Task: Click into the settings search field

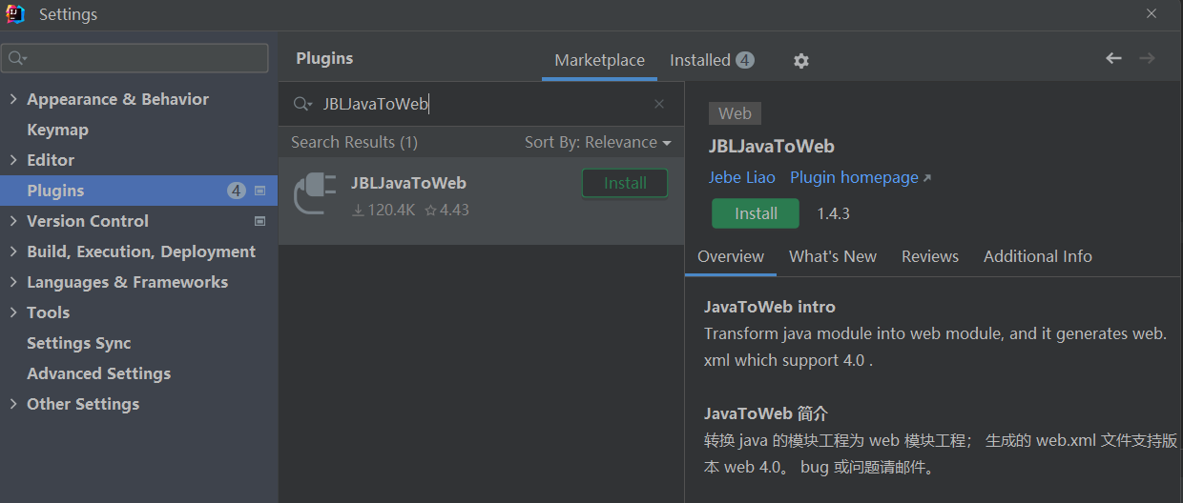Action: (x=135, y=58)
